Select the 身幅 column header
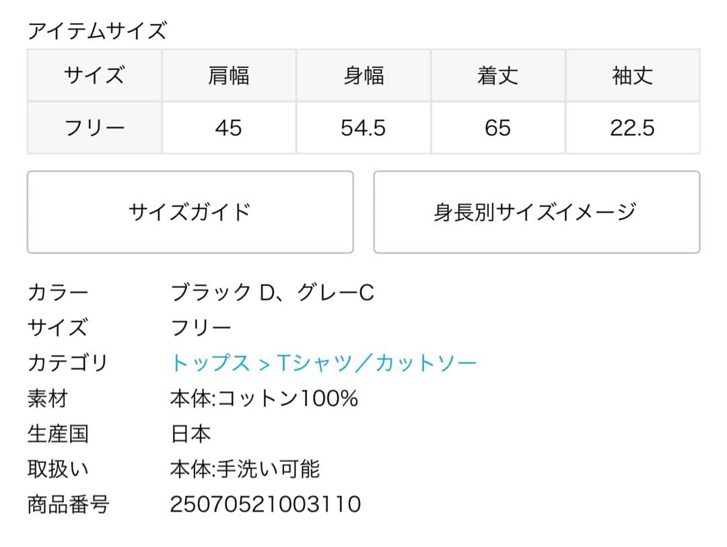727x547 pixels. coord(363,75)
